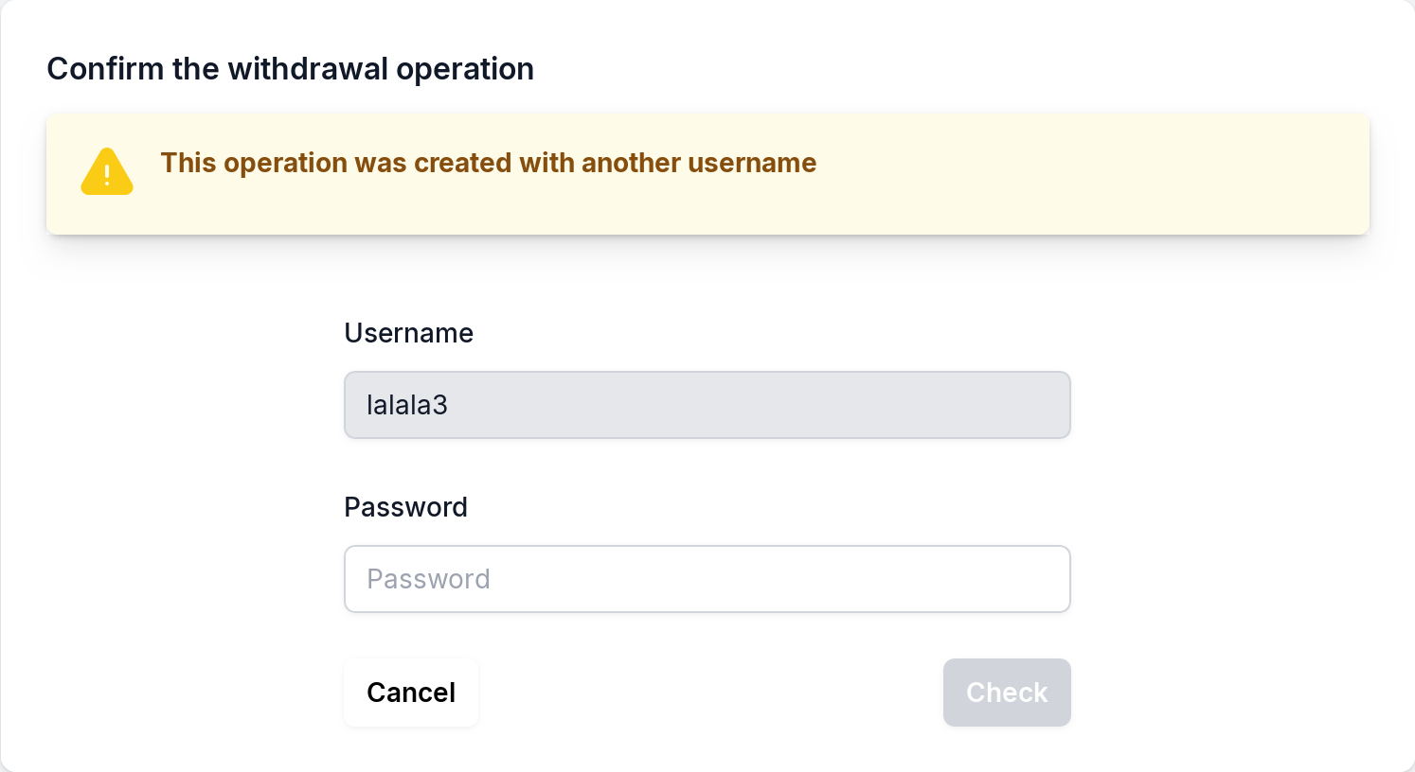Focus the Password input field
The height and width of the screenshot is (772, 1415).
pyautogui.click(x=707, y=579)
